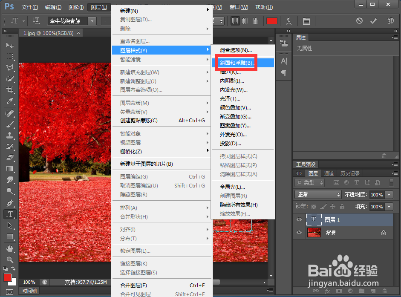This screenshot has width=401, height=297.
Task: Open the 填充 fill percentage dropdown
Action: click(389, 207)
